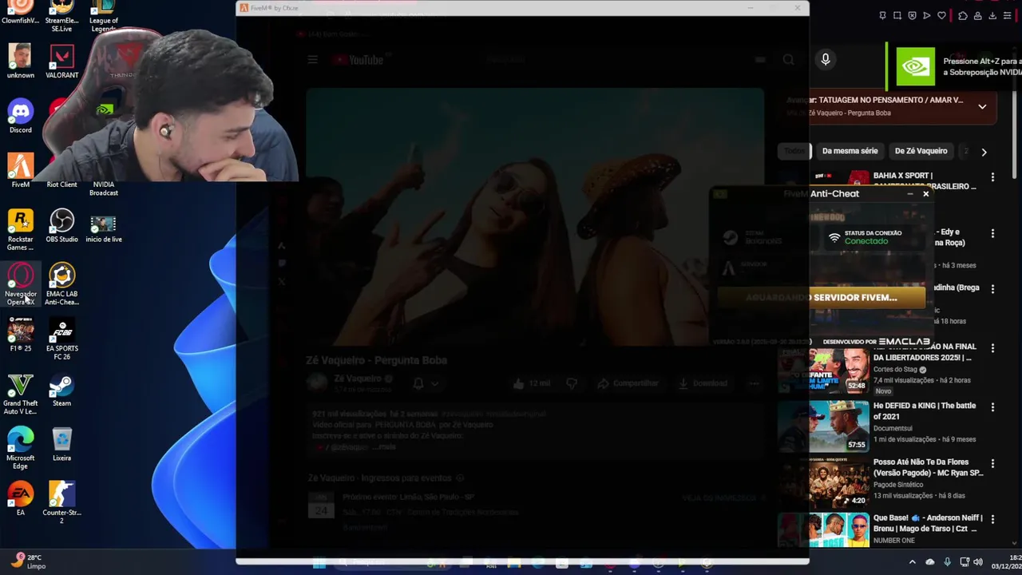Click the 'AGUARDANDO SERVIDOR FIVEM...' button

point(821,297)
